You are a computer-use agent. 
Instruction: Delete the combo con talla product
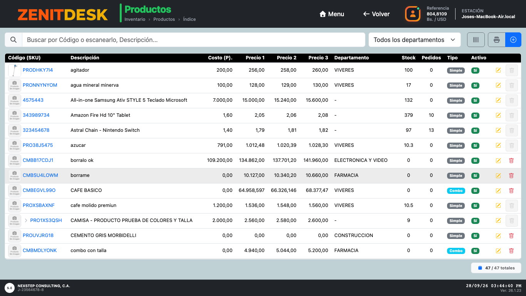[511, 251]
